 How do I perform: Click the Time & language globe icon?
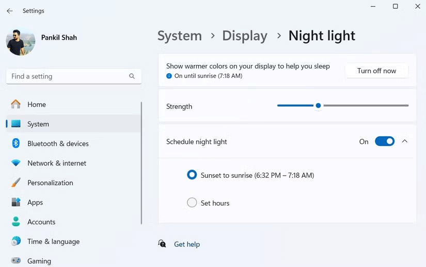coord(16,241)
